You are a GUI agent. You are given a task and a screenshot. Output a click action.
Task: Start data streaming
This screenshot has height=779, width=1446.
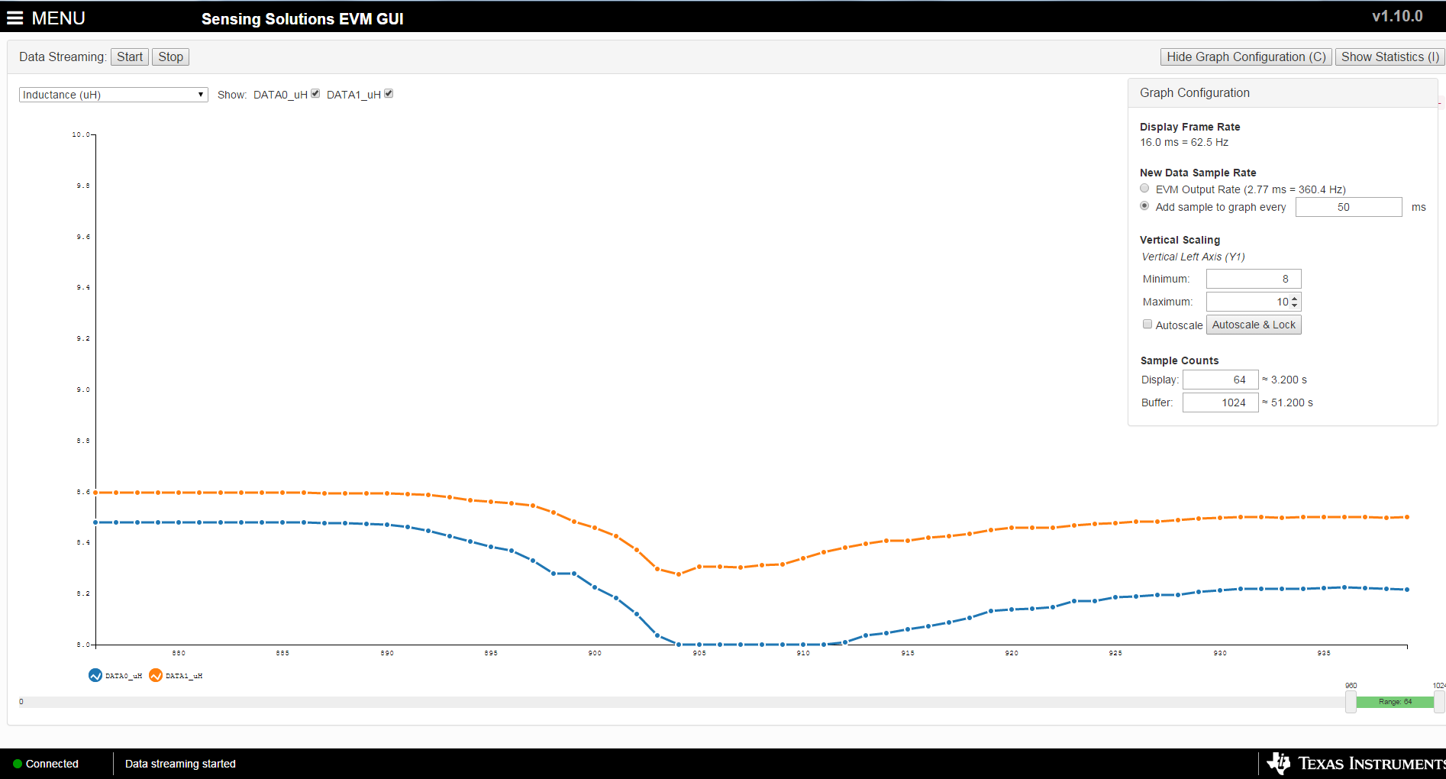(130, 57)
